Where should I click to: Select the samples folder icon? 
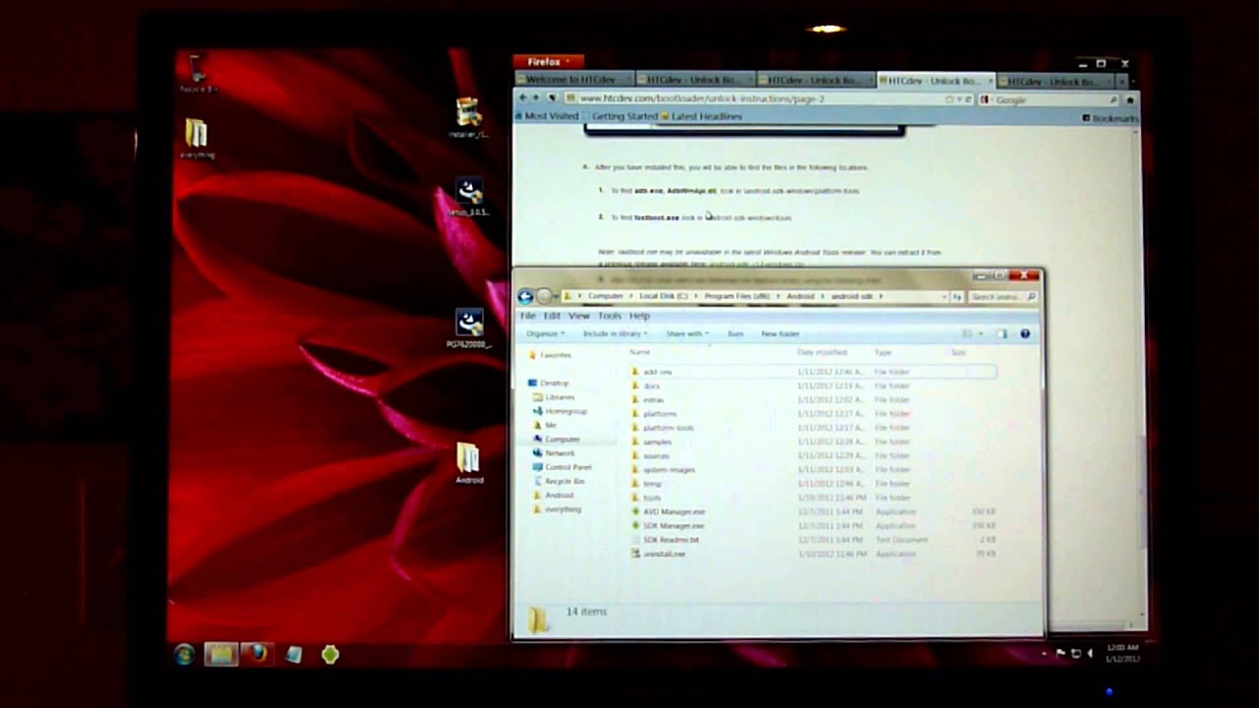point(635,442)
